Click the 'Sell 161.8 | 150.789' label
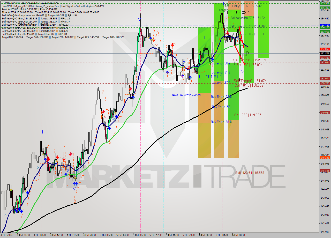Screen dimensions: 331x238 coord(249,85)
